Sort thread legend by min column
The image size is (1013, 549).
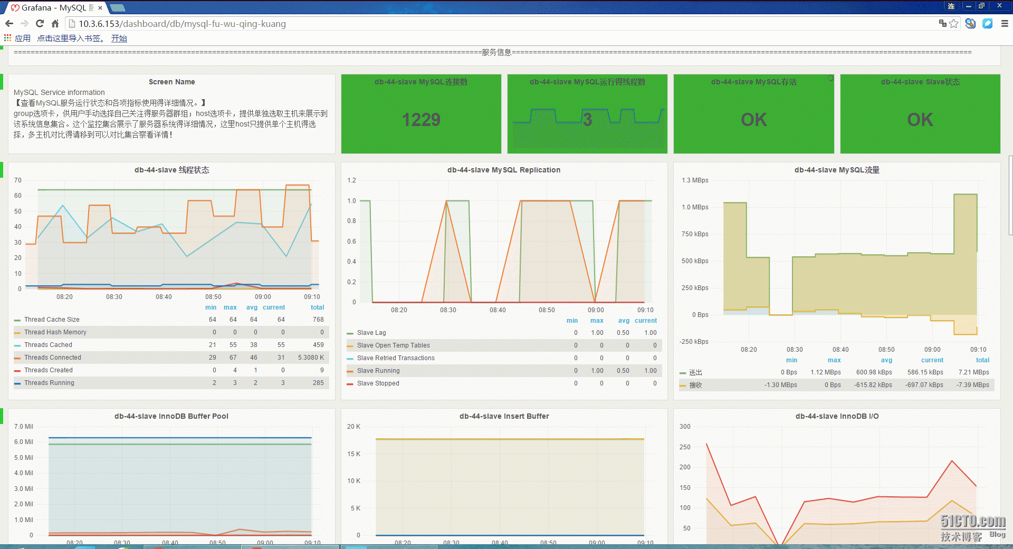(211, 307)
